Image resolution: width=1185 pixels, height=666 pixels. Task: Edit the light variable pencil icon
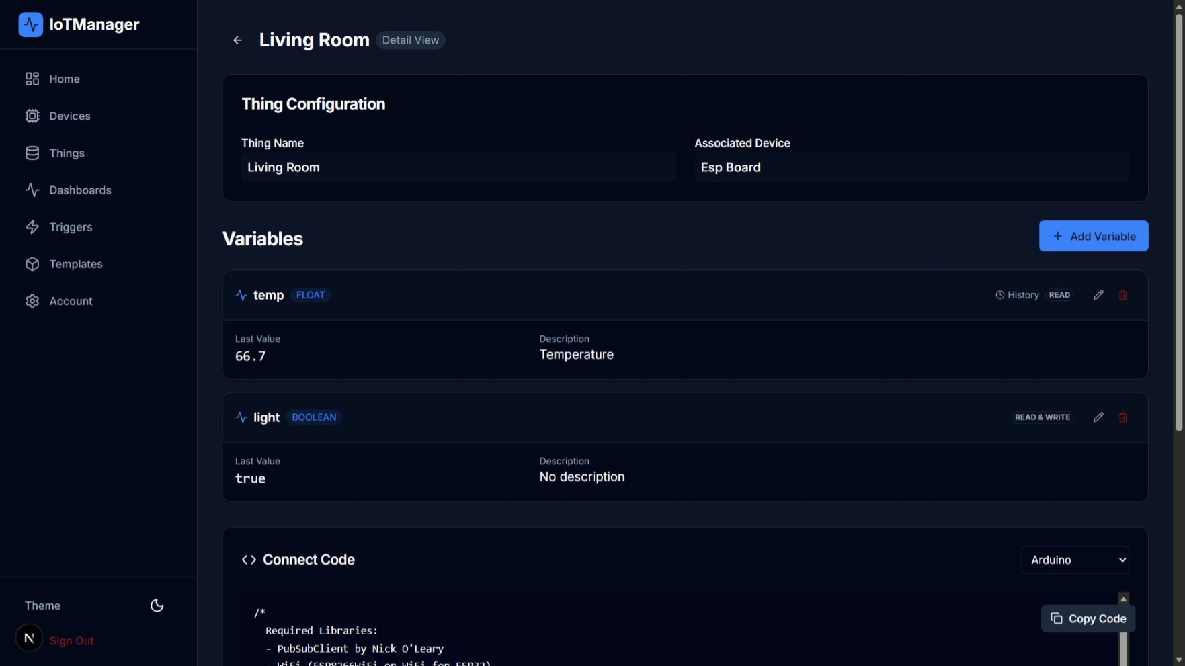pyautogui.click(x=1098, y=417)
